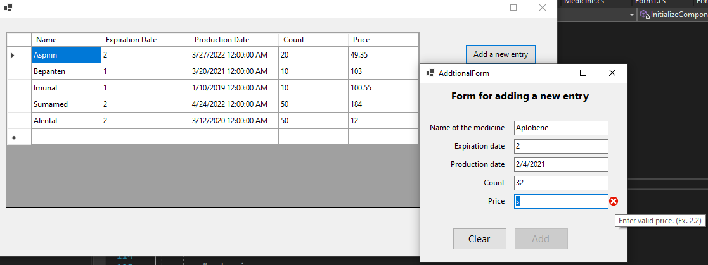
Task: Select the Bepanten name cell
Action: point(67,71)
